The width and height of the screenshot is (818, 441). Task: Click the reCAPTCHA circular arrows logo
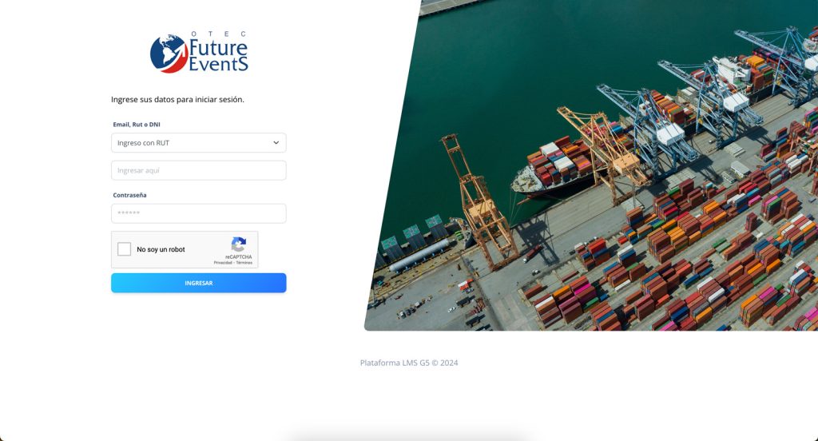pyautogui.click(x=238, y=244)
